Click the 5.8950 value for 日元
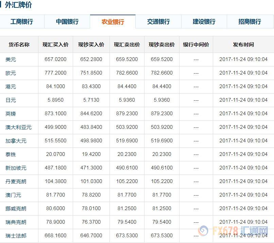This screenshot has height=243, width=274. point(55,100)
